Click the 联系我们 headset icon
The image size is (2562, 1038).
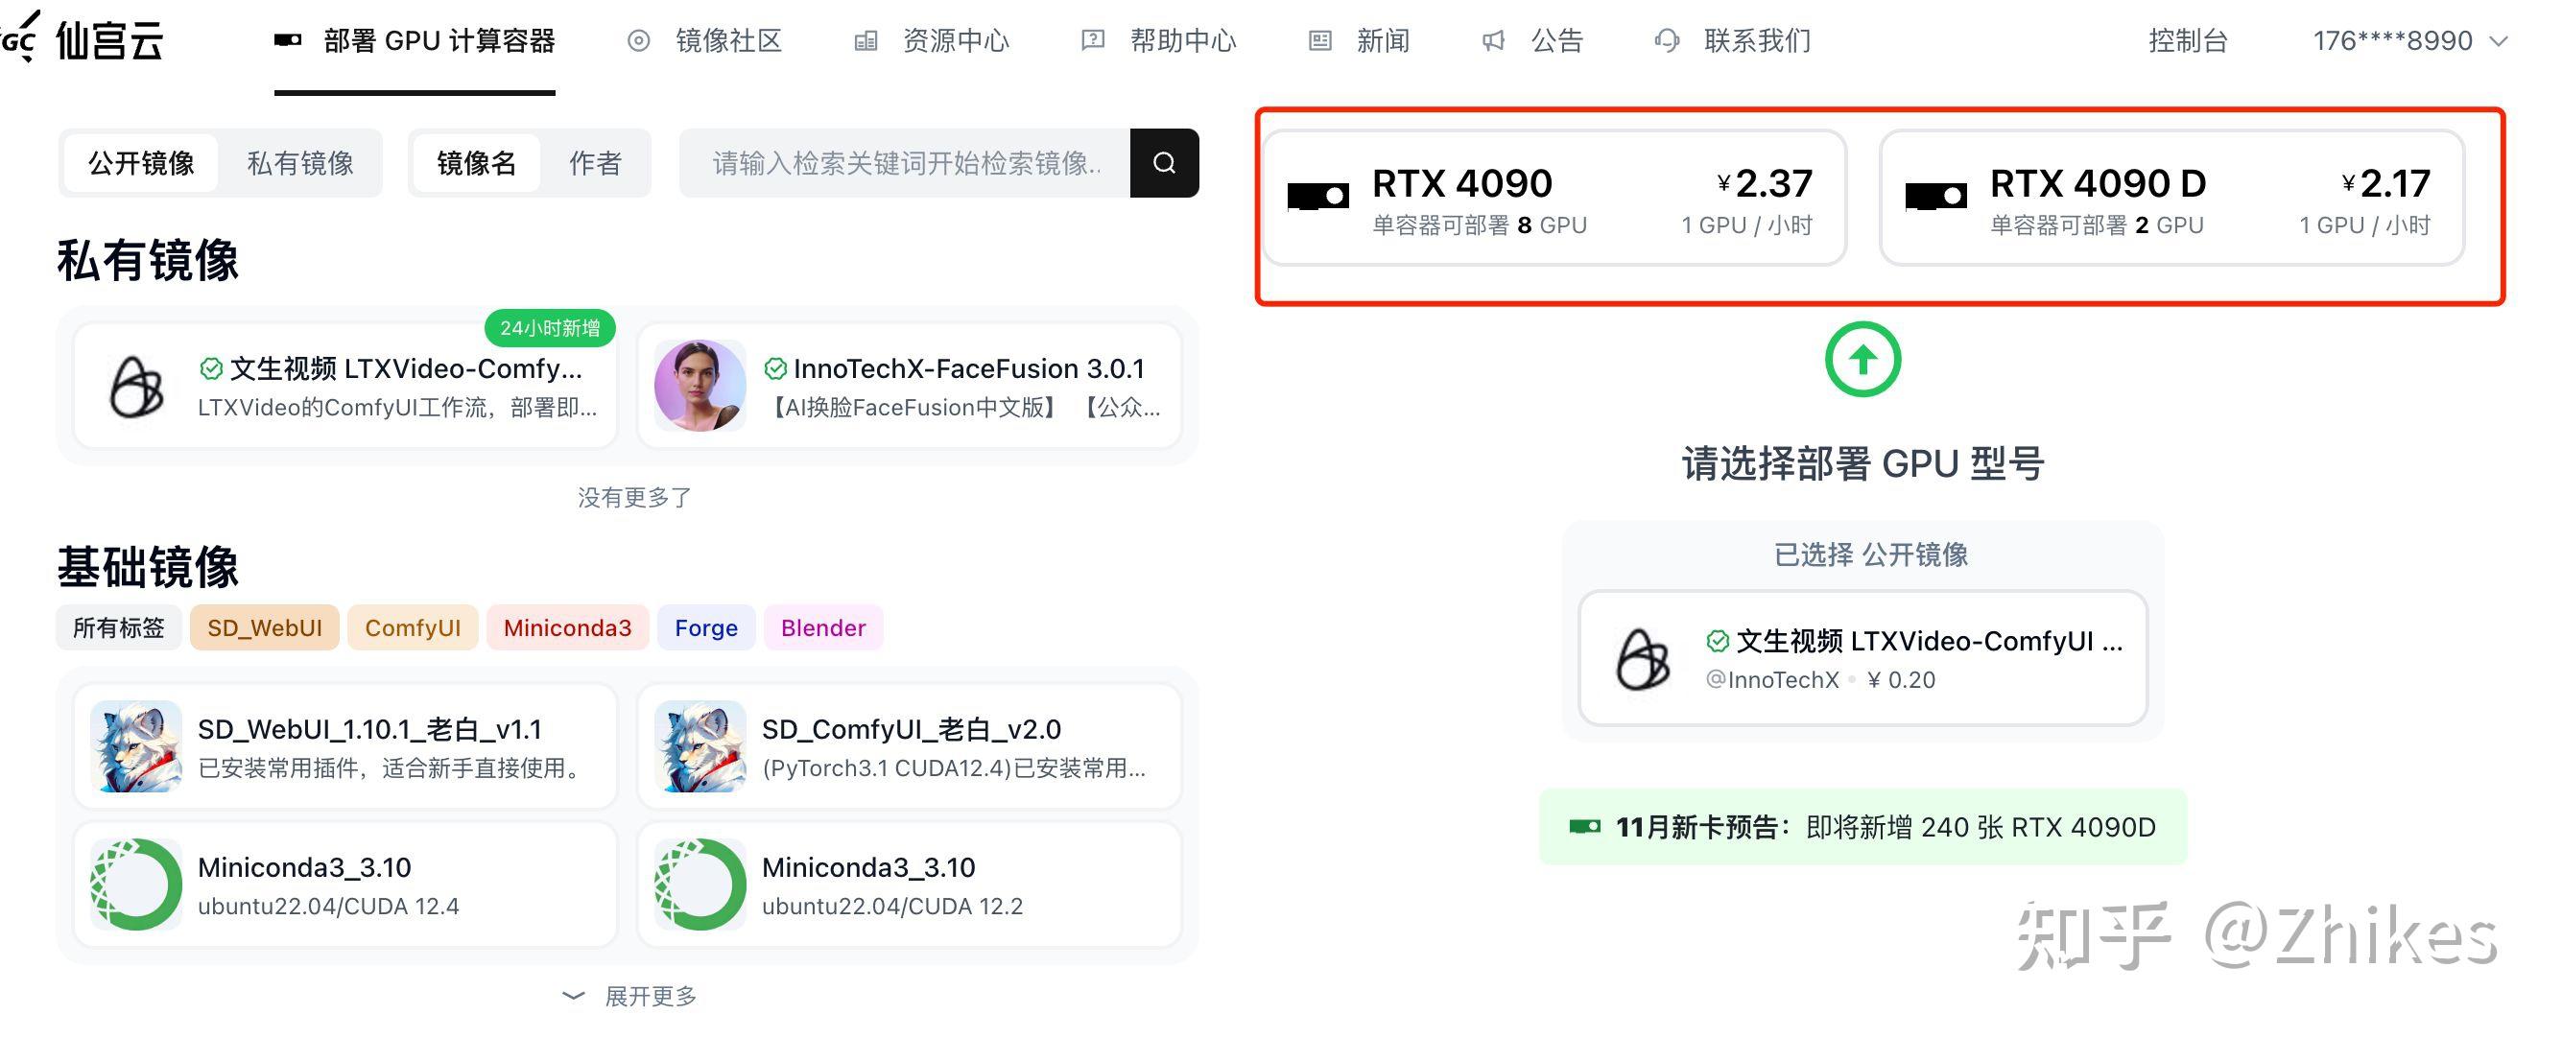1667,40
